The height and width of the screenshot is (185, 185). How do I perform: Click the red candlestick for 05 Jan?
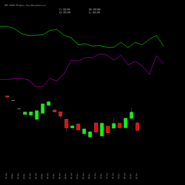pyautogui.click(x=66, y=124)
